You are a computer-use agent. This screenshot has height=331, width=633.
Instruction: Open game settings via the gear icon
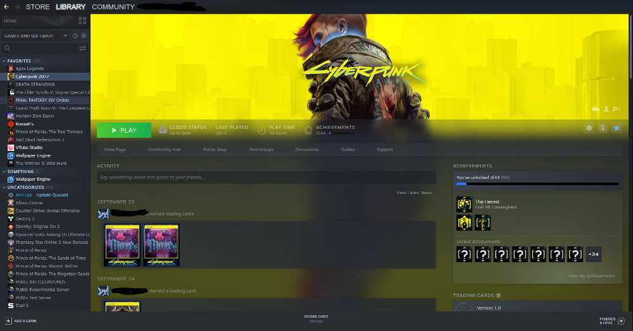point(589,128)
